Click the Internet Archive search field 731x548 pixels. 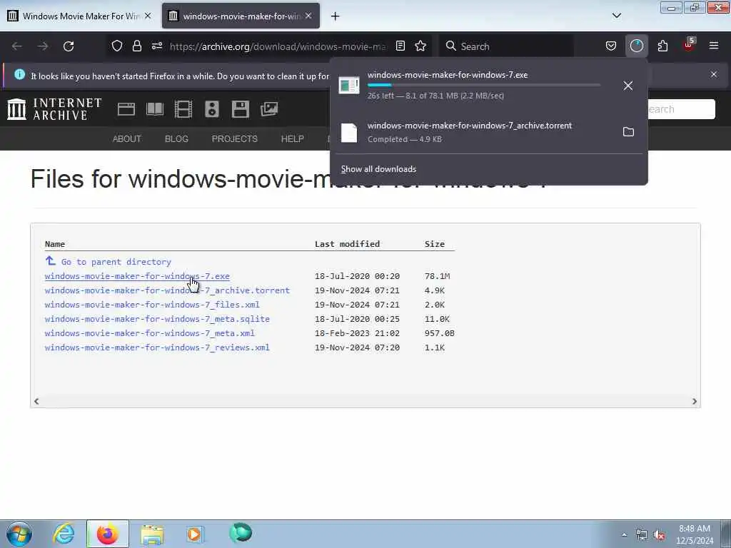[680, 109]
